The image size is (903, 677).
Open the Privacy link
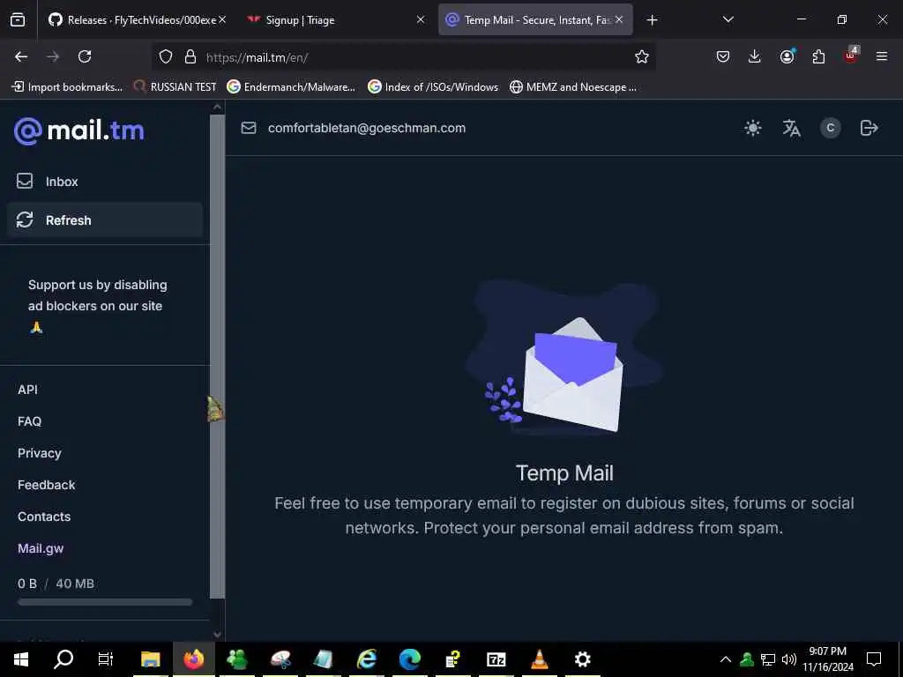pos(39,453)
